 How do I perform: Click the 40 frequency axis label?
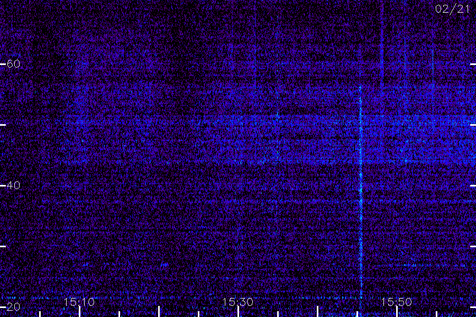pyautogui.click(x=13, y=185)
